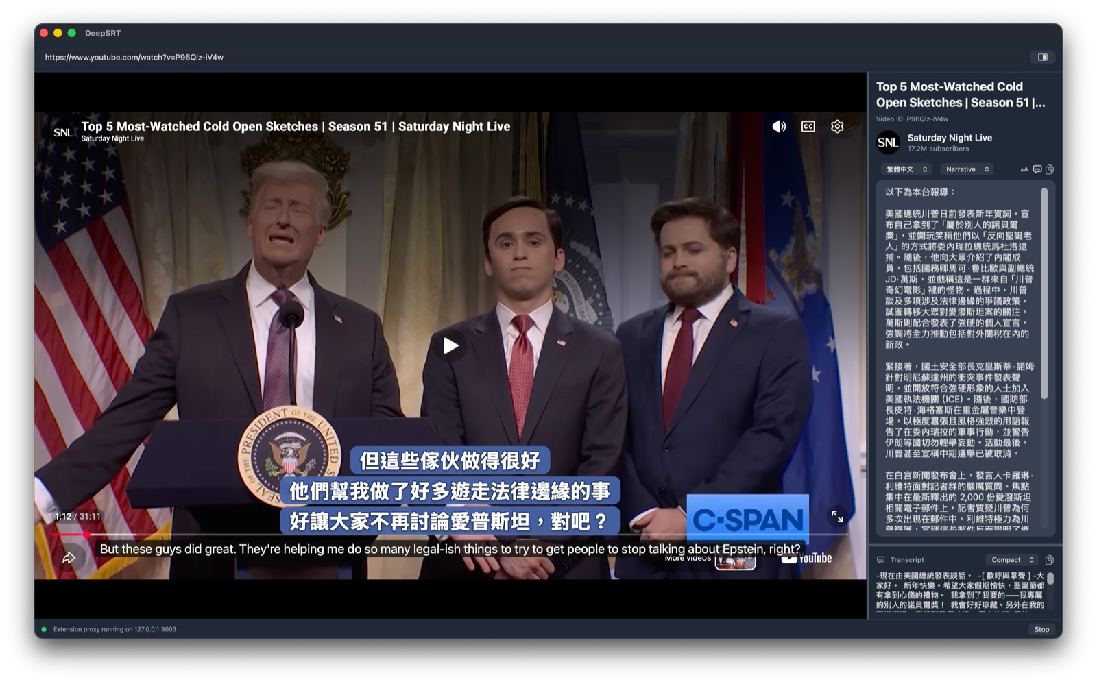This screenshot has height=684, width=1097.
Task: Click the Saturday Night Live text under player title
Action: 112,138
